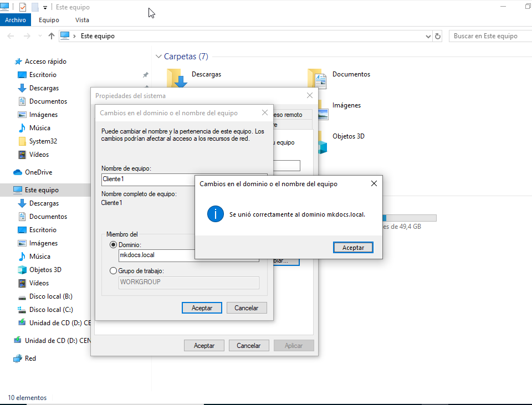Click the Buscar en Este equipo search box
The height and width of the screenshot is (405, 532).
pos(488,36)
